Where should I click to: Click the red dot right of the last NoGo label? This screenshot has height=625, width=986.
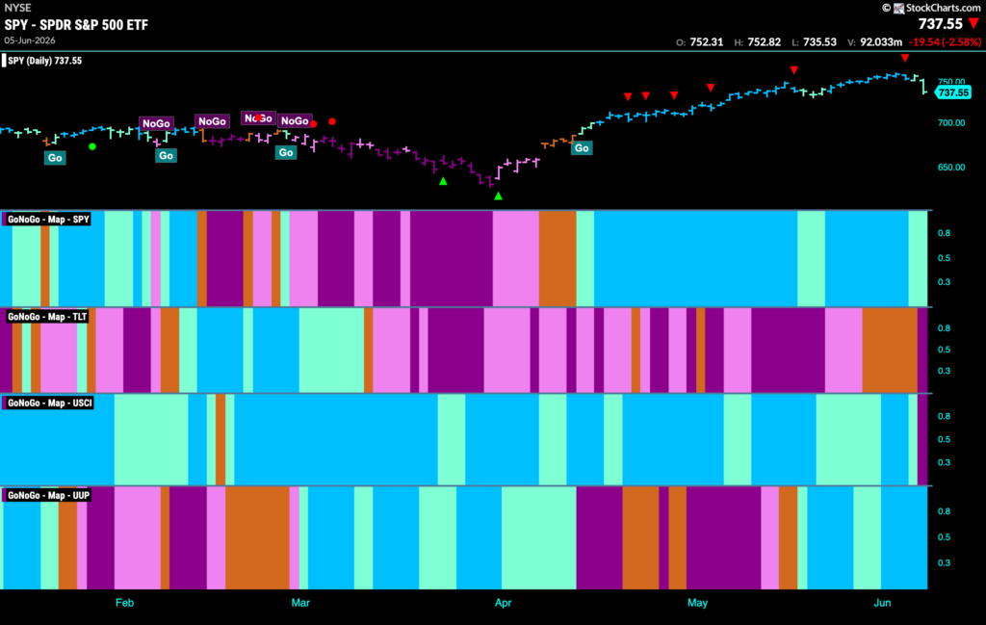pos(332,121)
